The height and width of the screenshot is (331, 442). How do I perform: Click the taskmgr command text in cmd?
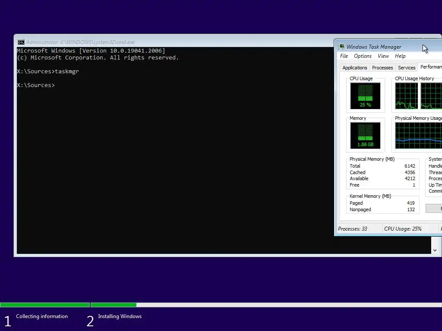[x=67, y=72]
